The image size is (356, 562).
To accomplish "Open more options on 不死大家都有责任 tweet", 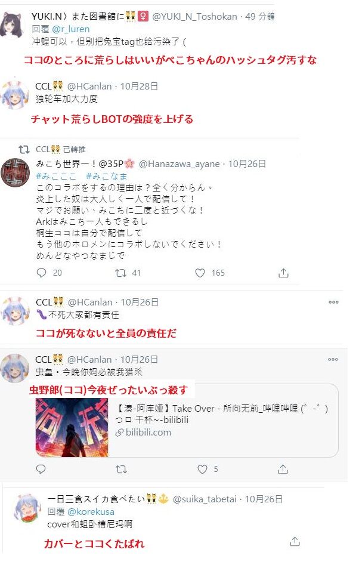I will click(x=333, y=302).
